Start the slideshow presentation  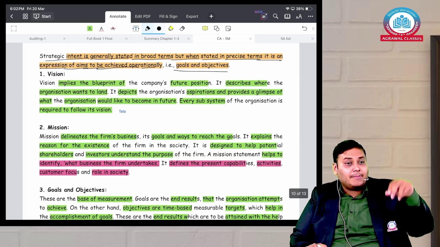click(42, 16)
